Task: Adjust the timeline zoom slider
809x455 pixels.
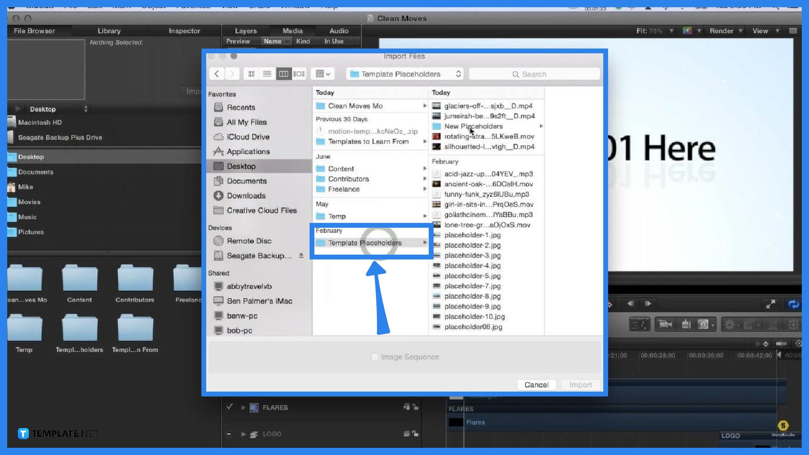Action: [x=782, y=344]
